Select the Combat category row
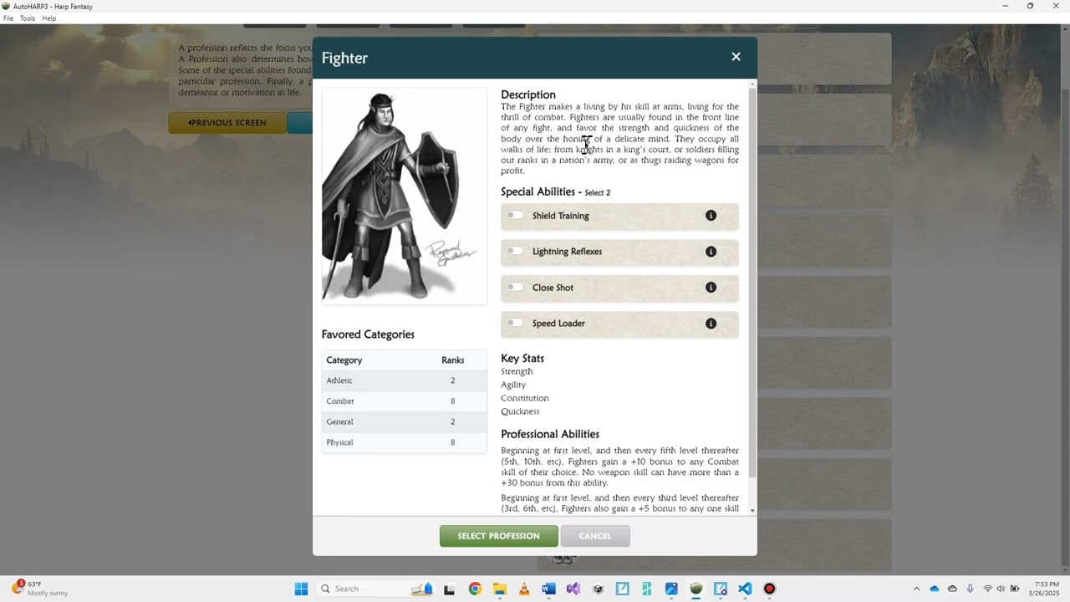 405,401
